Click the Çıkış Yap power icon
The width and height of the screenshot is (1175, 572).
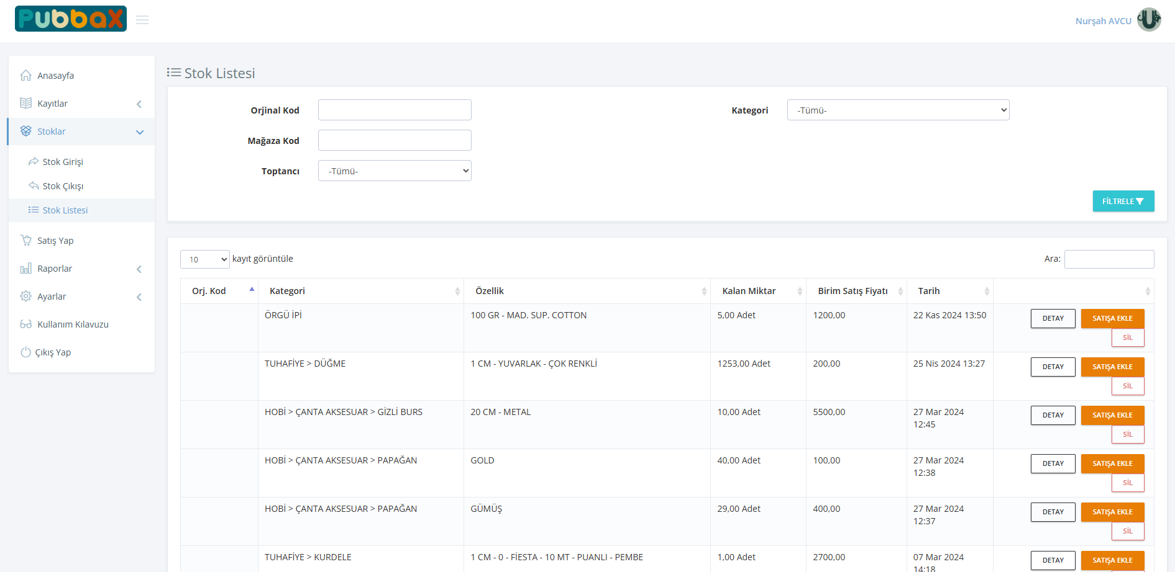(x=25, y=352)
